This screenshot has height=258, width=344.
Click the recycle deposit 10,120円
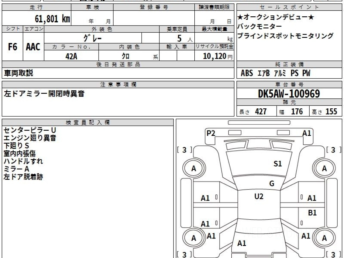point(218,56)
